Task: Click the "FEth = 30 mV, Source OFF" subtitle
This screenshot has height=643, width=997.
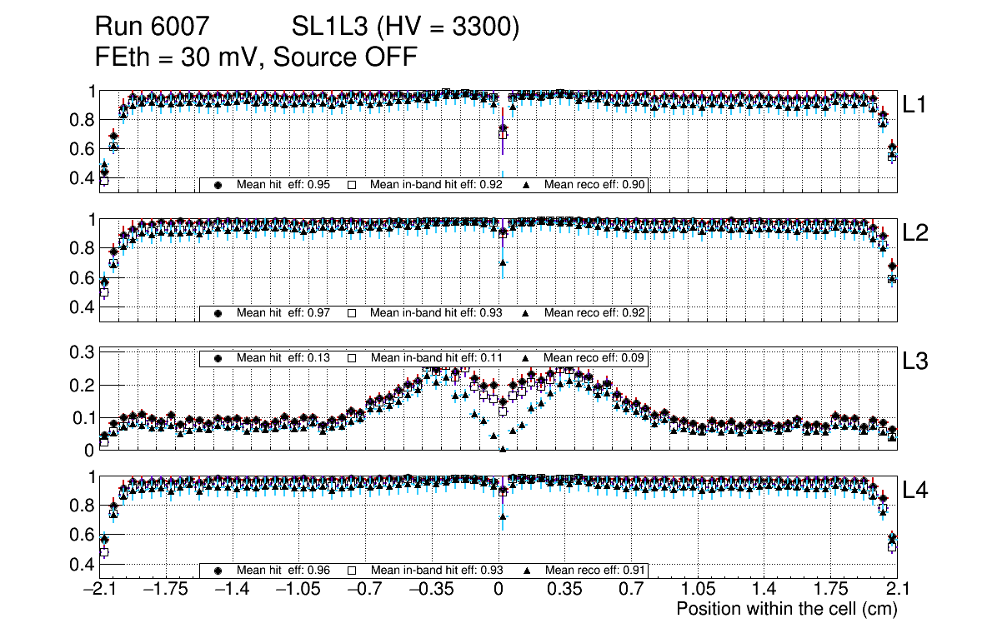Action: [x=256, y=57]
